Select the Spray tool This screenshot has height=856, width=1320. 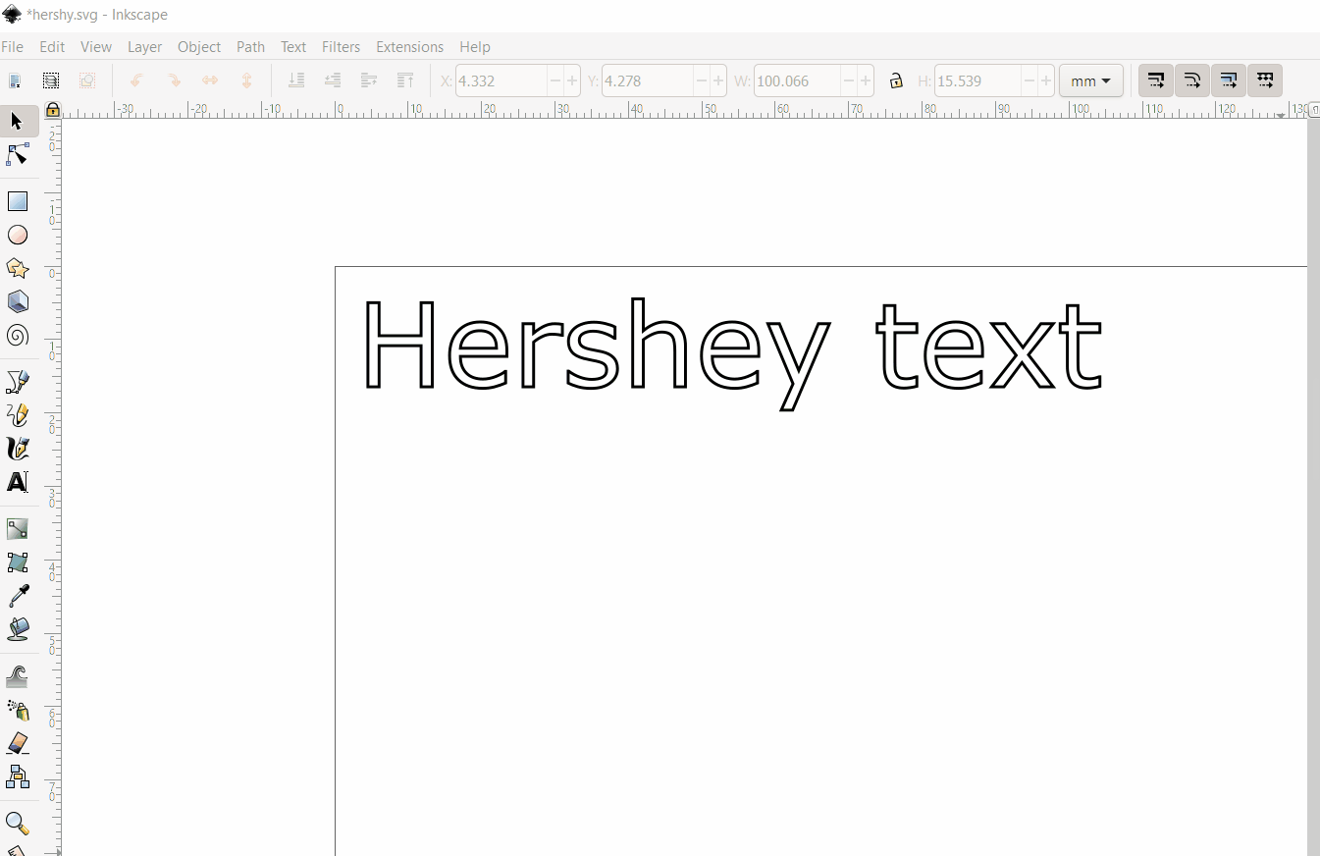coord(18,710)
